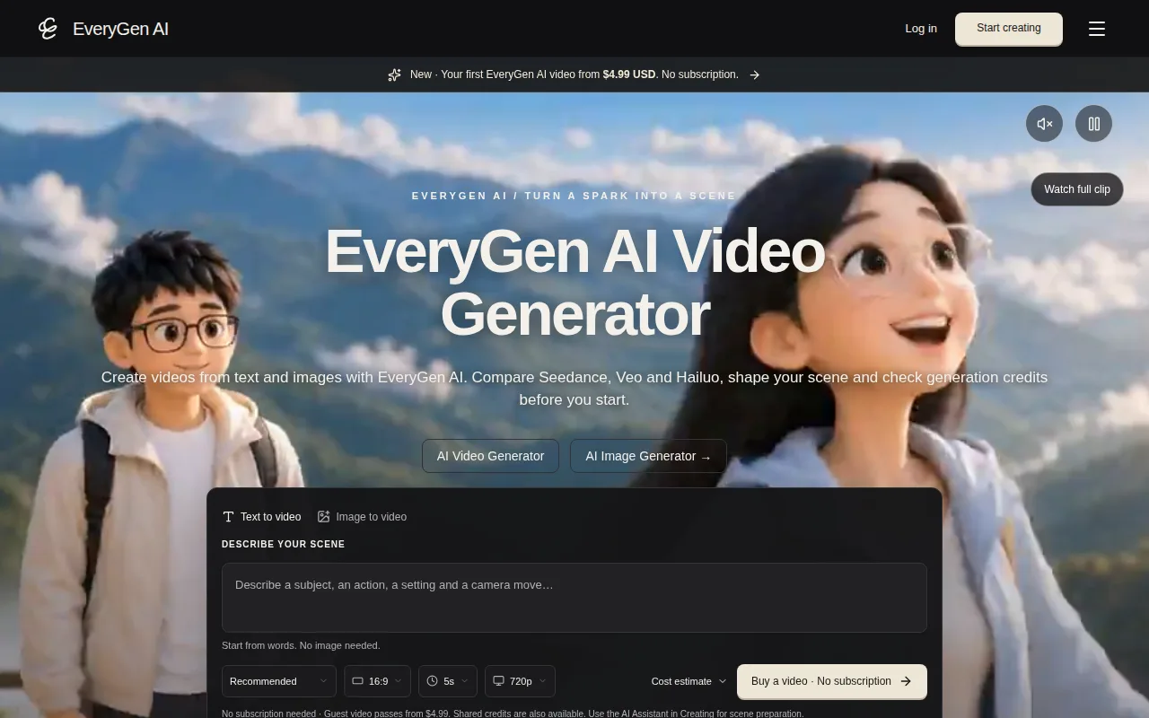1149x718 pixels.
Task: Click Buy a video No subscription
Action: tap(832, 681)
